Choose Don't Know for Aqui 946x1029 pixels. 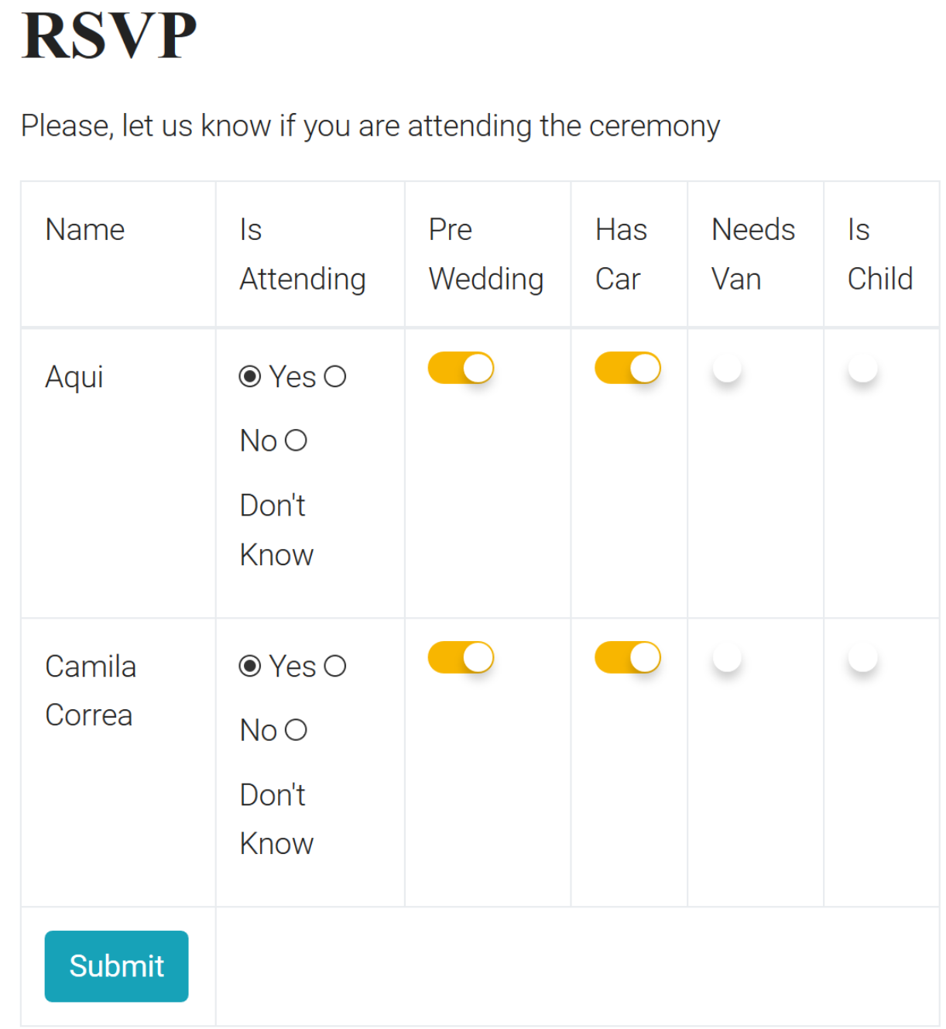click(296, 440)
